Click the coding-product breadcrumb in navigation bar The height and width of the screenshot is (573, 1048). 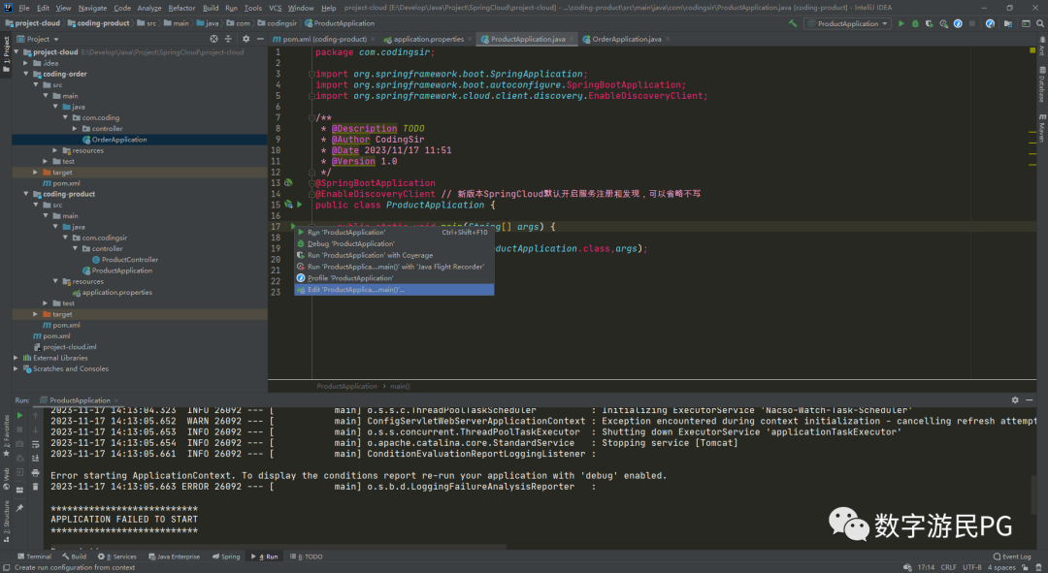tap(98, 22)
